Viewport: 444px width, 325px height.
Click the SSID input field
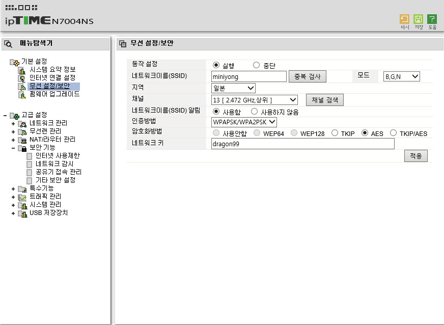tap(249, 76)
